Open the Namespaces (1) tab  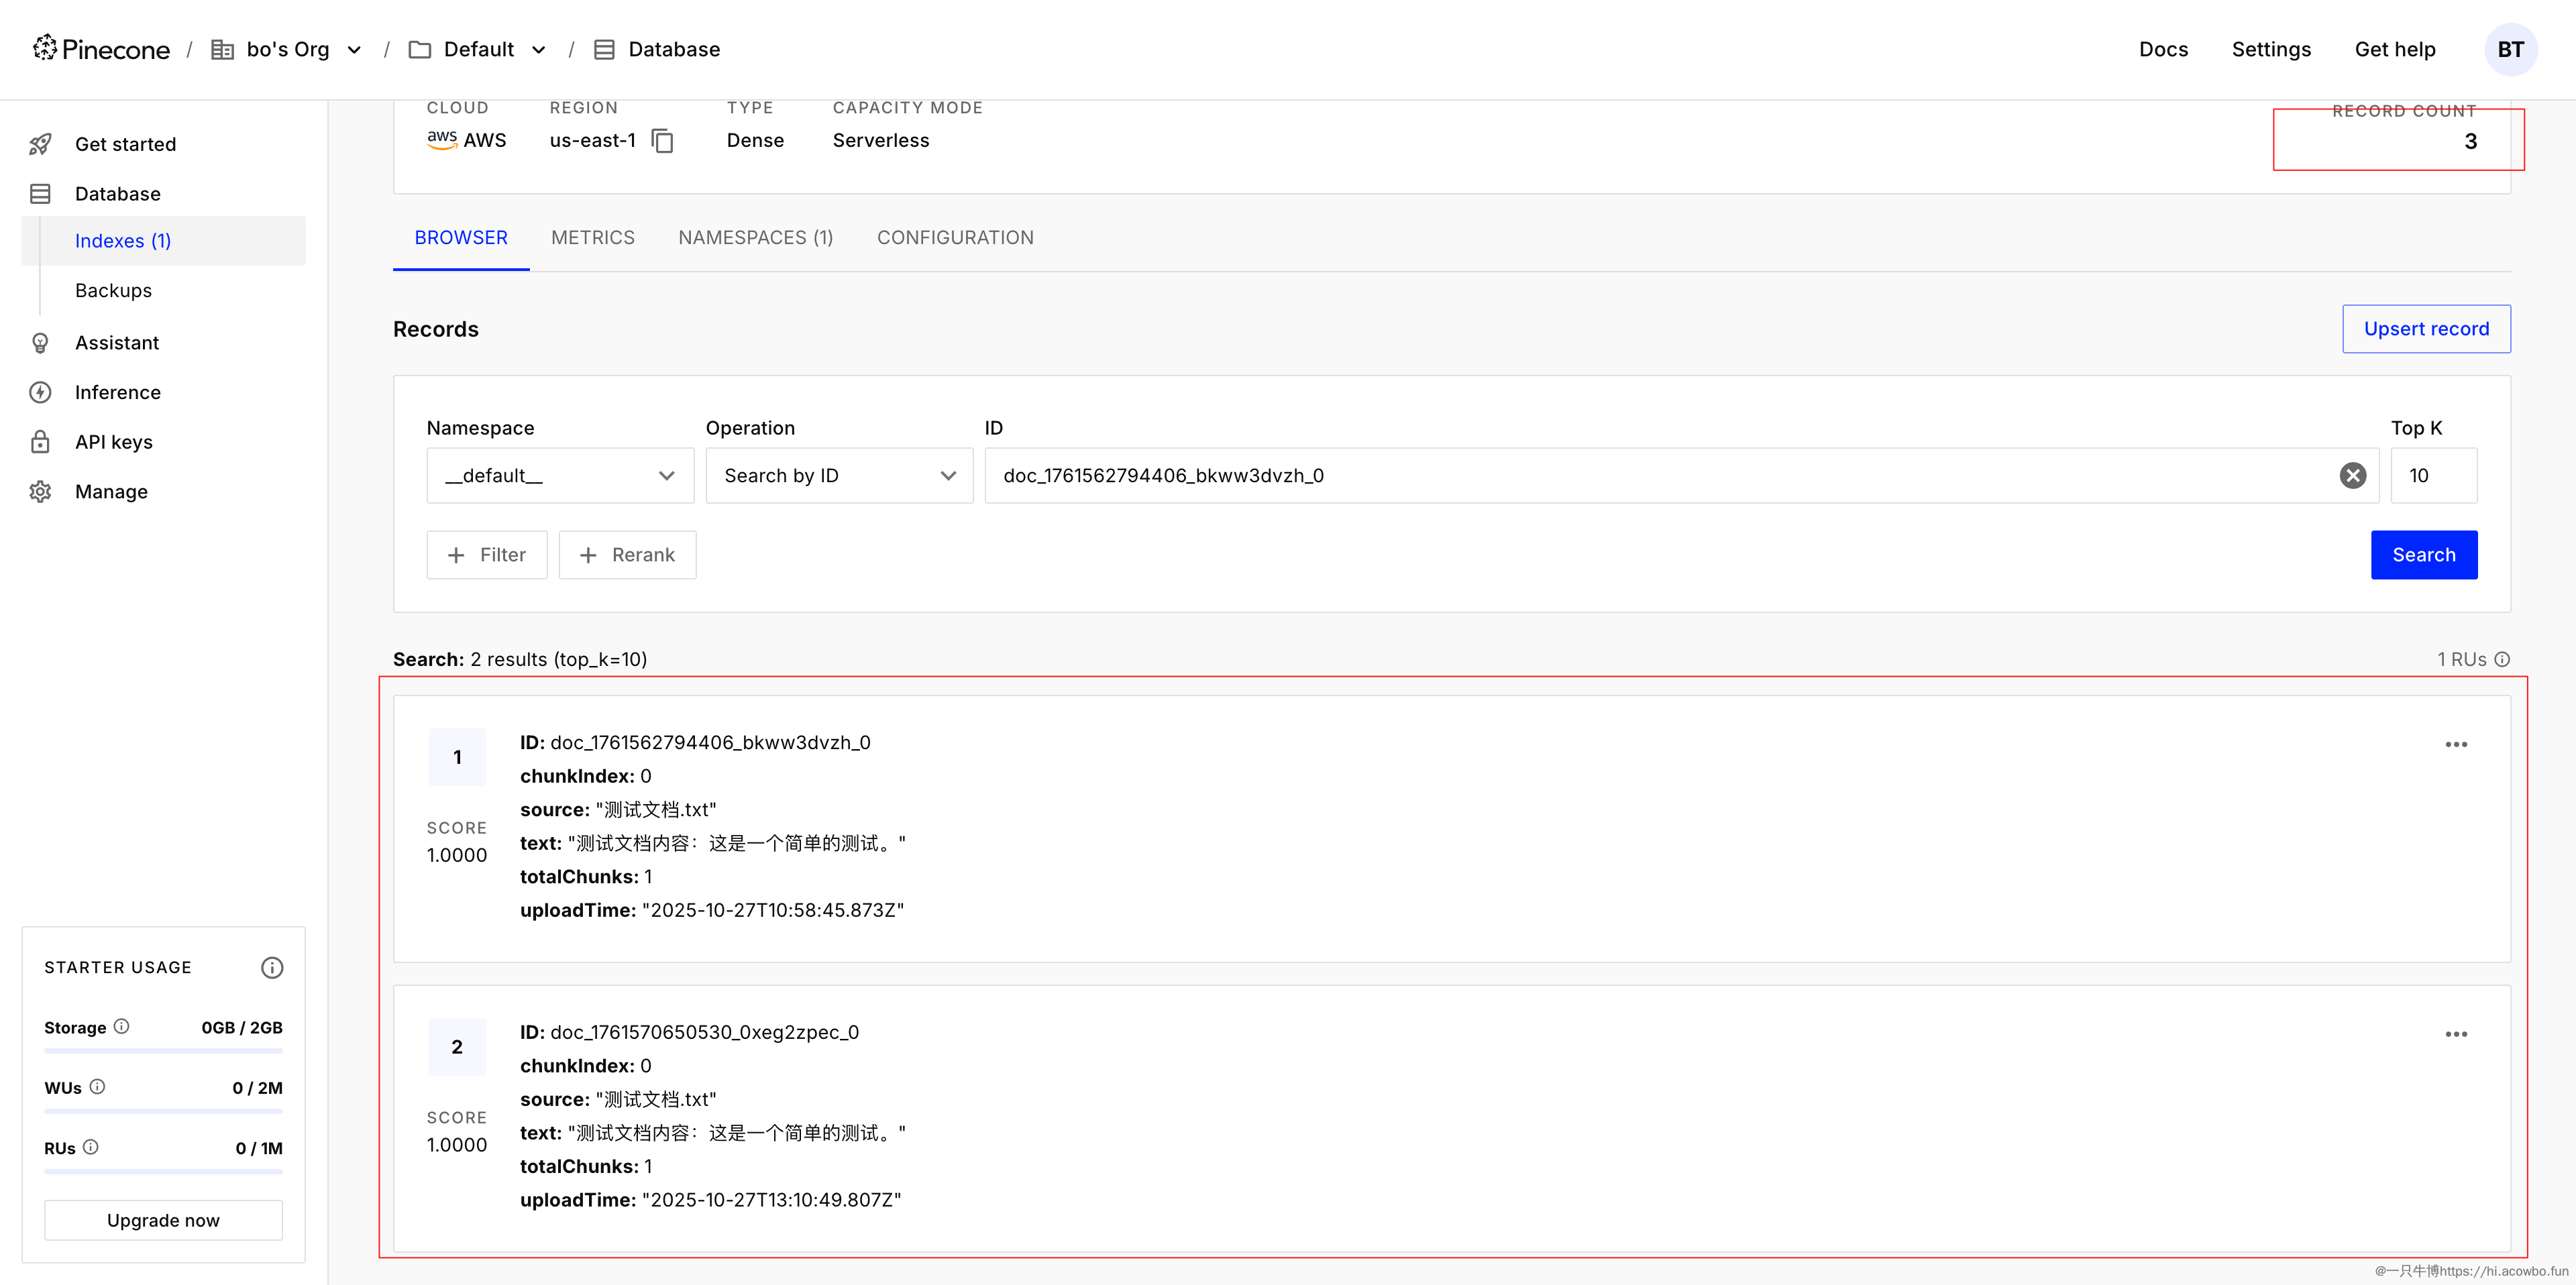click(x=755, y=238)
